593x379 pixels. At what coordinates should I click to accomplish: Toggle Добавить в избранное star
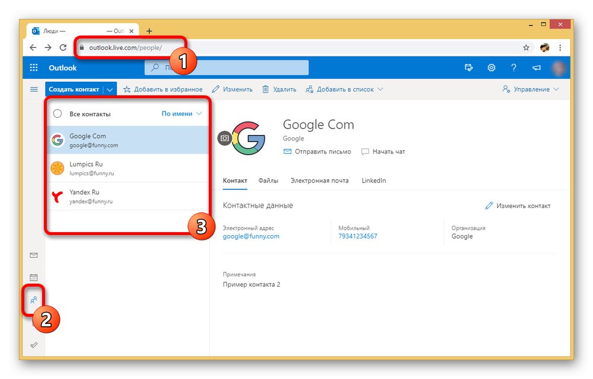tap(127, 89)
